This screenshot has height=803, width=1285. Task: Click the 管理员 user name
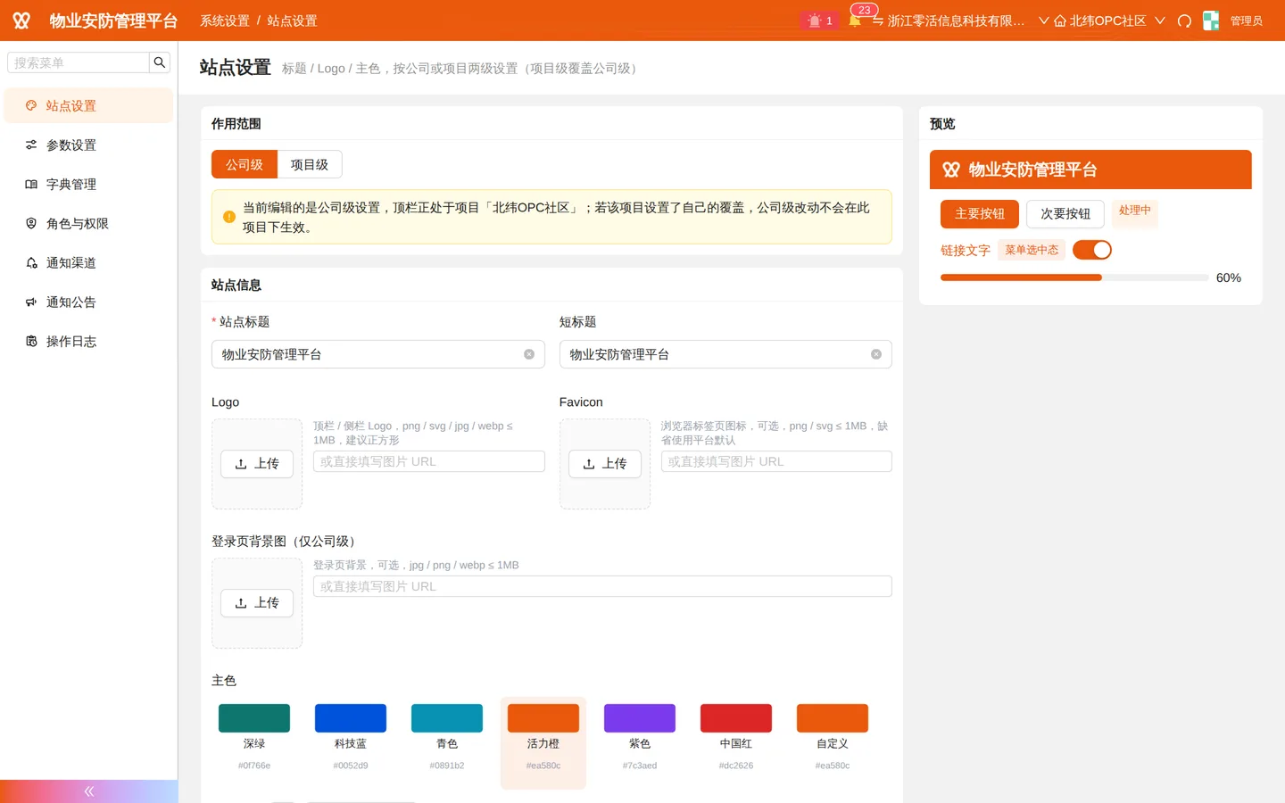pos(1247,21)
